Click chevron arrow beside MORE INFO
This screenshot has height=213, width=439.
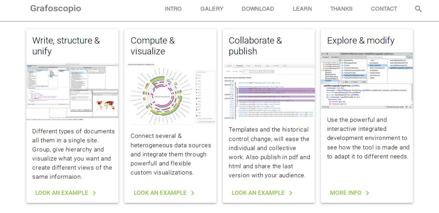point(367,193)
